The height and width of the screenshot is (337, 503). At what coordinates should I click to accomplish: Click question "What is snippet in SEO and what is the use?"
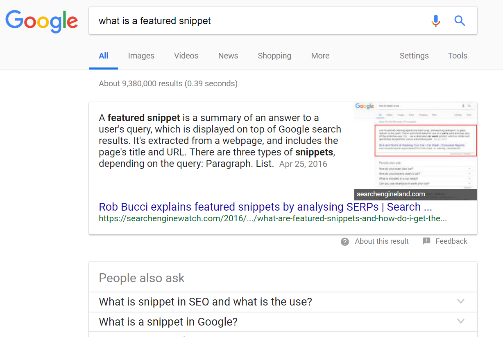click(x=206, y=302)
